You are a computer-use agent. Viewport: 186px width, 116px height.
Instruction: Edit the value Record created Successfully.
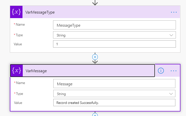[x=114, y=102]
